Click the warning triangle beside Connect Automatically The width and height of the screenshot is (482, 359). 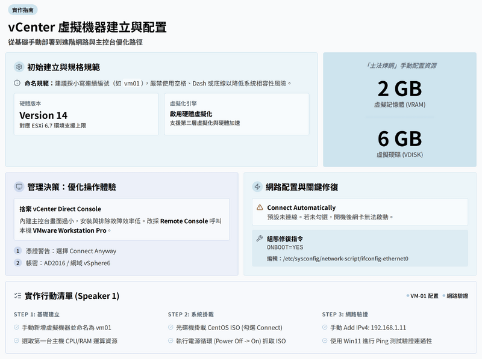[260, 207]
